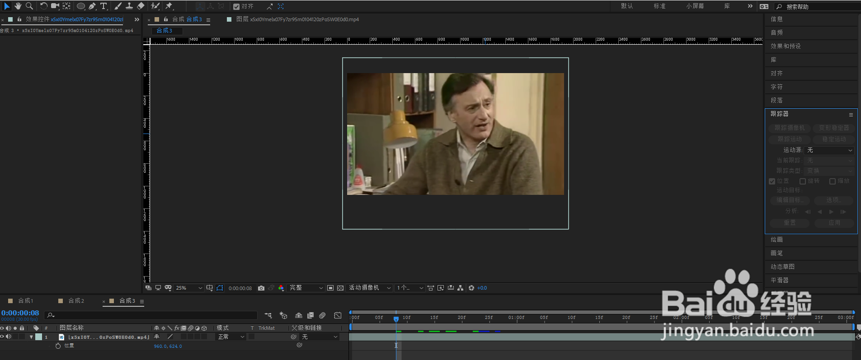Hide layer 1 video with eye toggle
The height and width of the screenshot is (360, 861).
coord(2,337)
